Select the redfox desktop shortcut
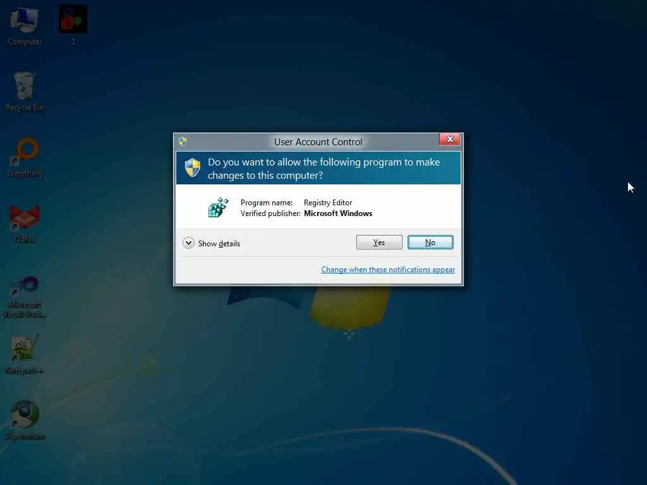Image resolution: width=647 pixels, height=485 pixels. (x=25, y=223)
